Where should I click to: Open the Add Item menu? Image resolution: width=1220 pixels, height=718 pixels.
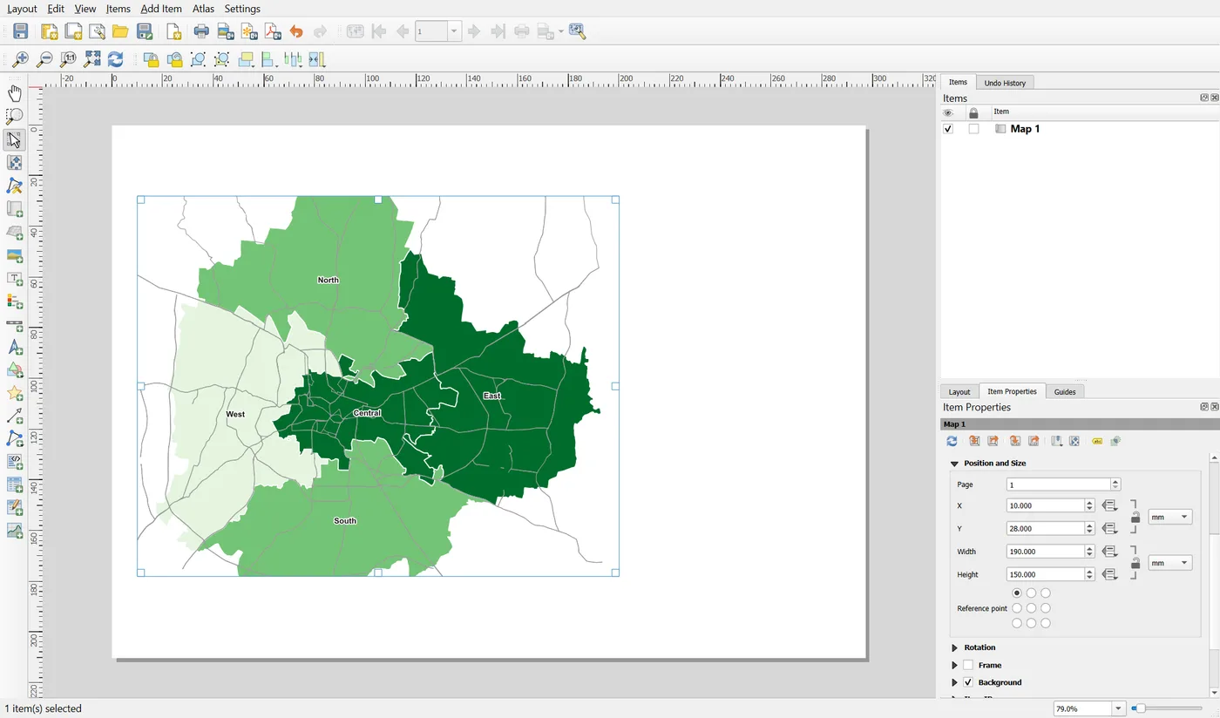[161, 9]
